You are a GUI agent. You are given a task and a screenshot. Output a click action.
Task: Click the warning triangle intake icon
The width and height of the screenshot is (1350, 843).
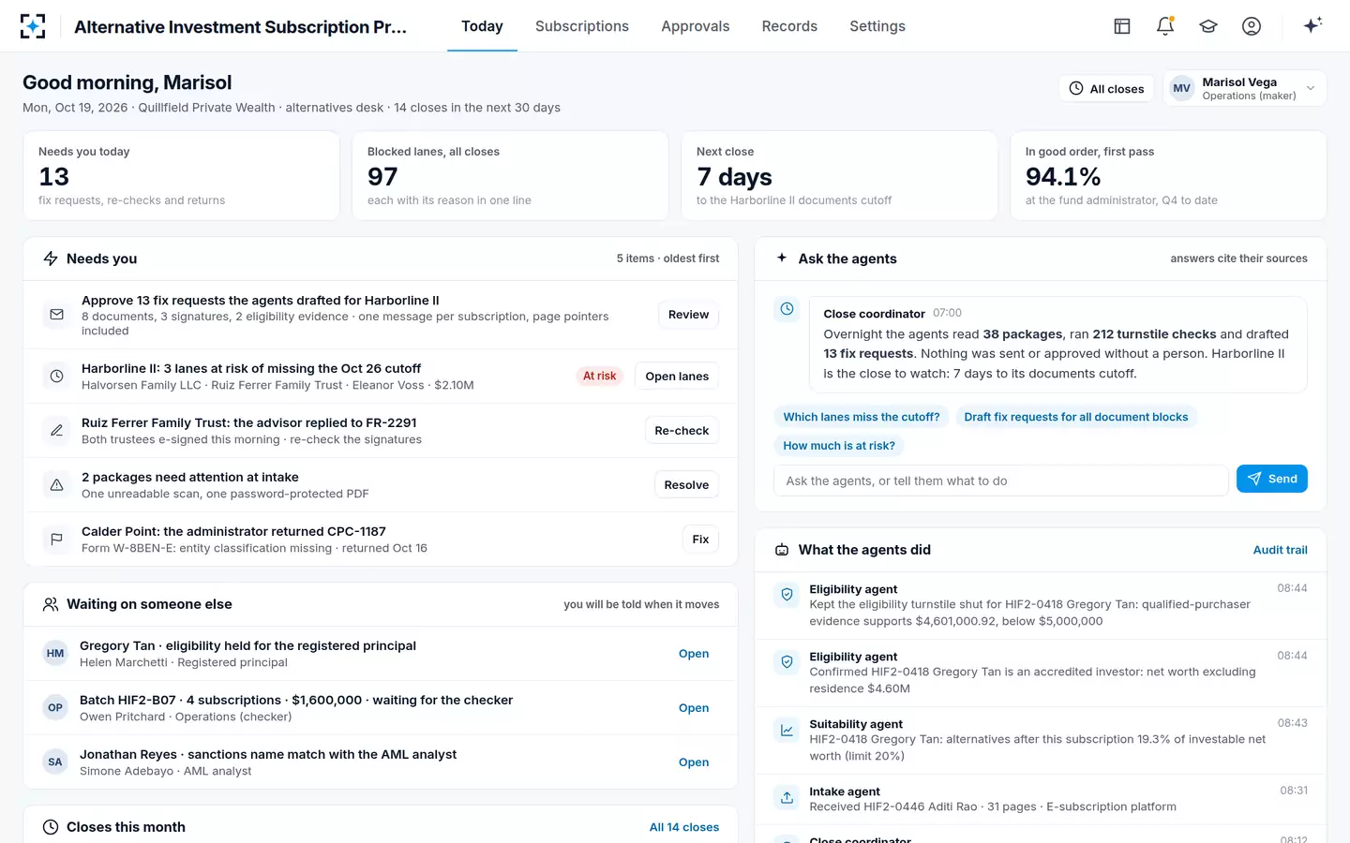[x=56, y=485]
